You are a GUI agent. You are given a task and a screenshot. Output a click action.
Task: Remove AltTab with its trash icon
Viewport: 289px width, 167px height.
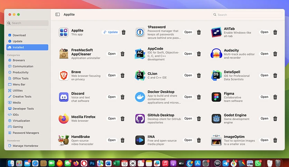[275, 32]
